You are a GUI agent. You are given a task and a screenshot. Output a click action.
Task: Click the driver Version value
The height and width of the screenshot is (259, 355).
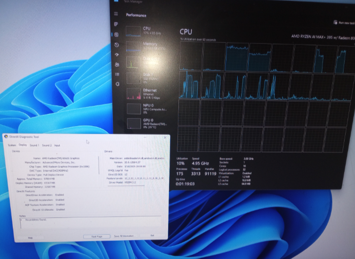click(133, 162)
